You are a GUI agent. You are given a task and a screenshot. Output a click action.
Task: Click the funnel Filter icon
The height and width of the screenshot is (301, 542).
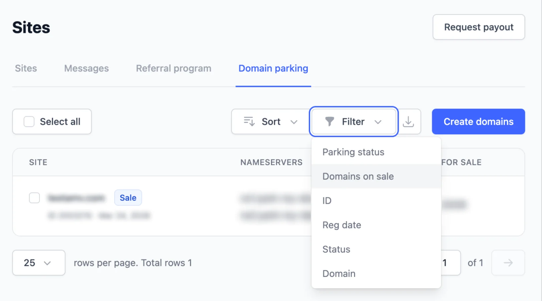click(x=329, y=122)
